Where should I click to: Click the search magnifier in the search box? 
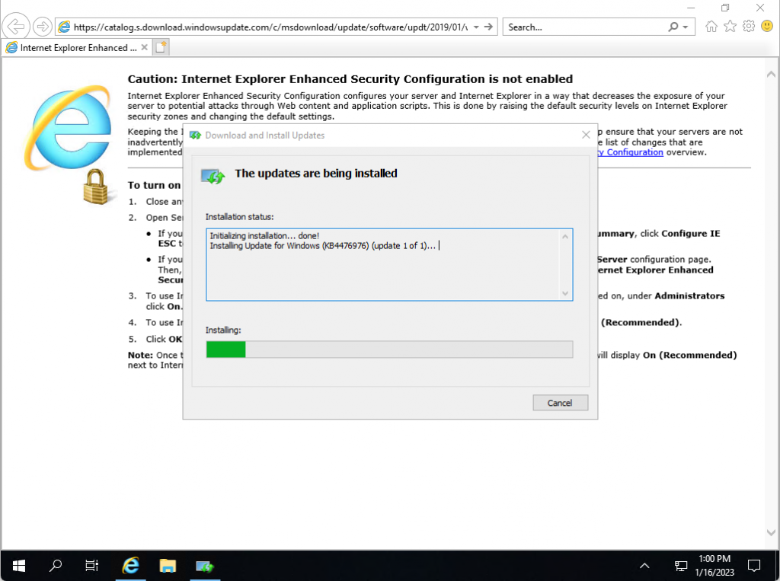pyautogui.click(x=673, y=27)
